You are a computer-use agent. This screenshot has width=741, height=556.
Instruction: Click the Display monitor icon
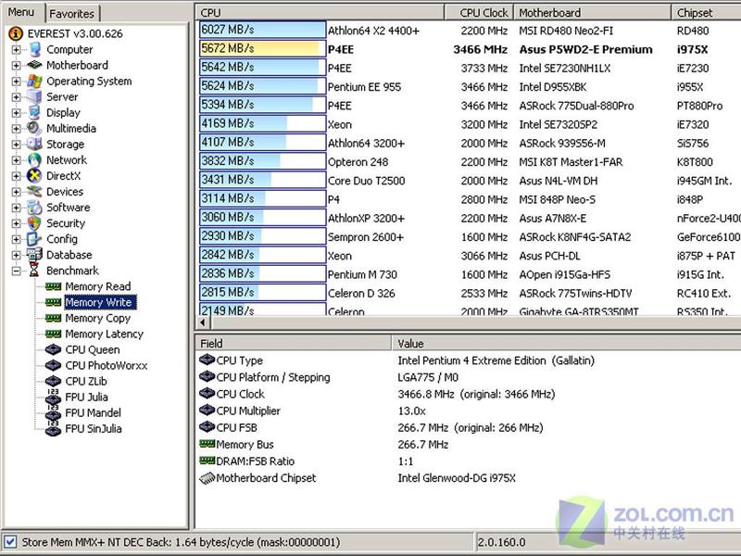(x=34, y=112)
